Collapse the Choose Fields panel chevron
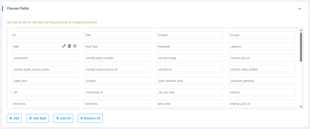This screenshot has height=129, width=310. 299,9
